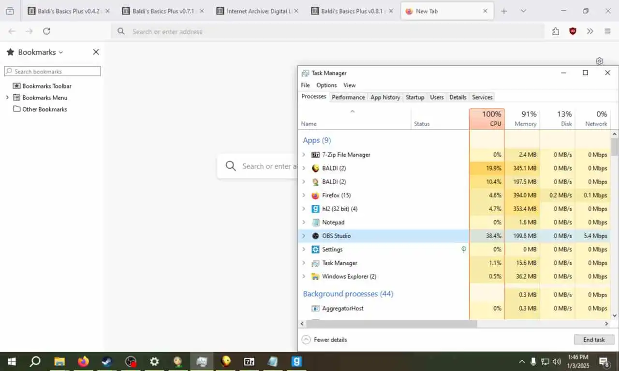Switch to the App history tab
The height and width of the screenshot is (371, 619).
click(385, 97)
